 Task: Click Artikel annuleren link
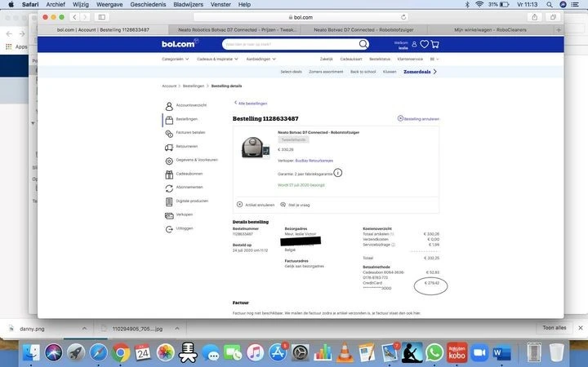pos(256,205)
